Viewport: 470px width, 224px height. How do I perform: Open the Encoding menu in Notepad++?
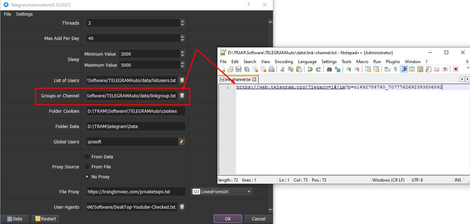pos(284,61)
